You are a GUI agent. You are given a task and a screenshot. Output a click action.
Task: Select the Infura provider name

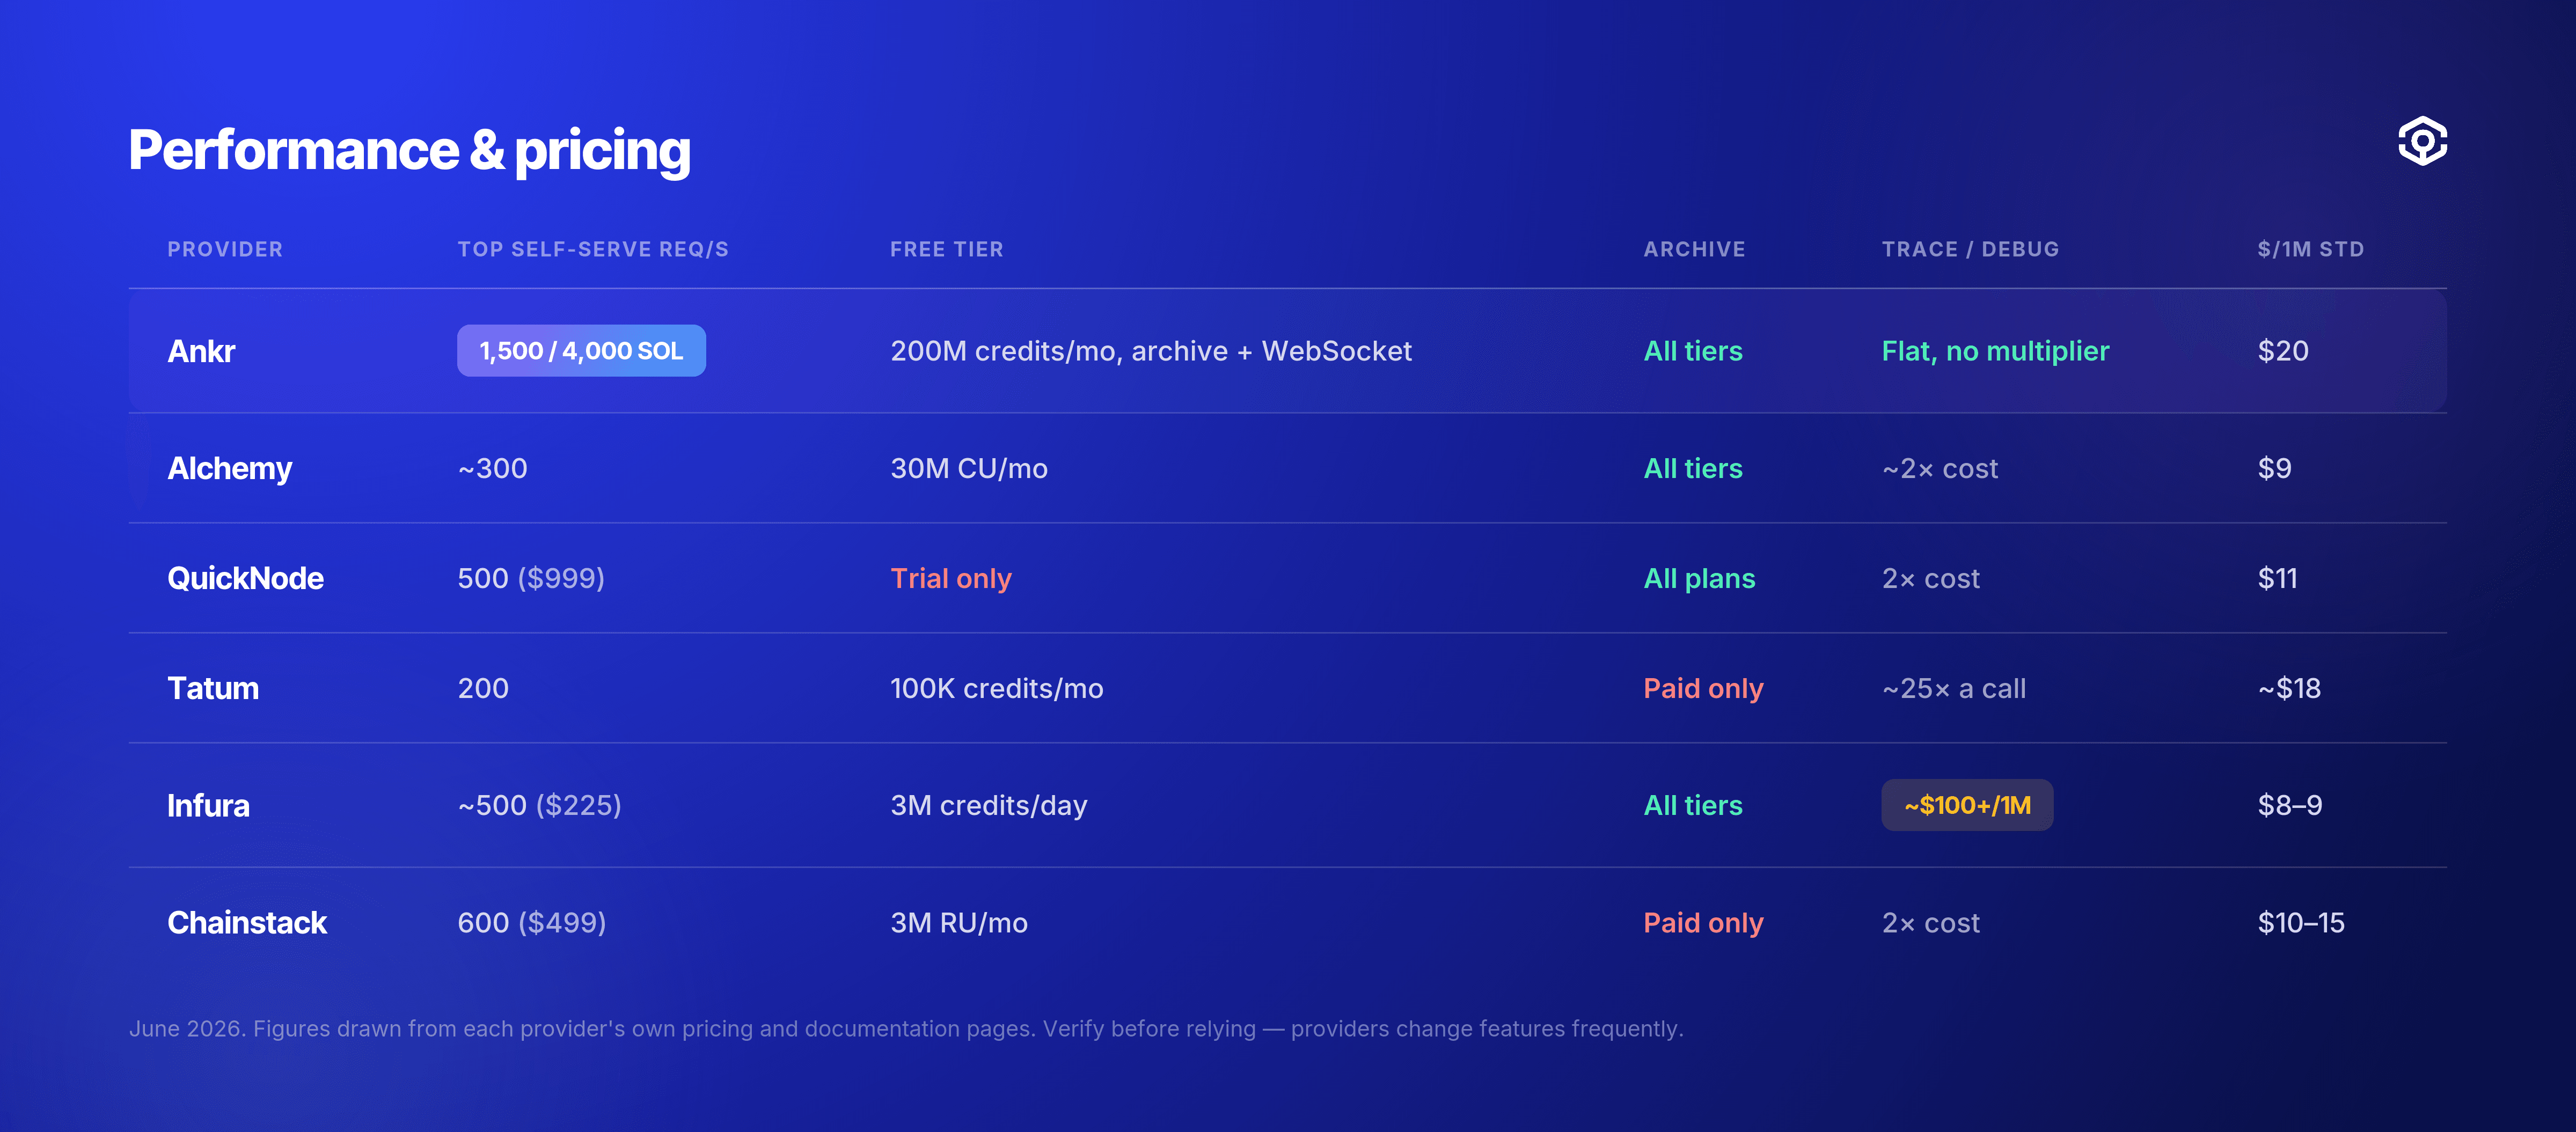click(x=208, y=806)
